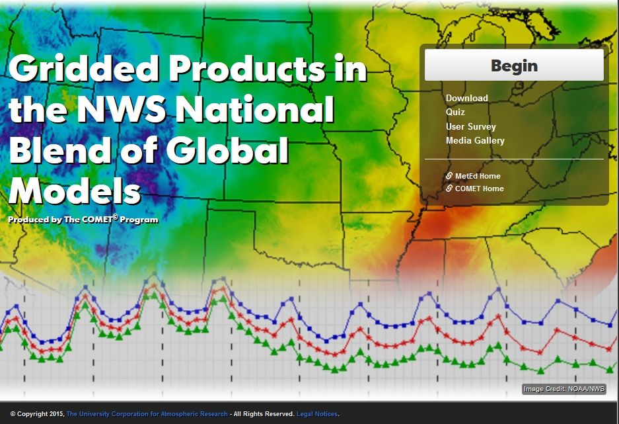619x424 pixels.
Task: Open the Legal Notices link
Action: [x=317, y=413]
